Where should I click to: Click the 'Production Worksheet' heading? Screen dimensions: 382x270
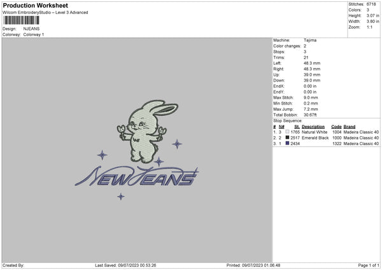[35, 5]
